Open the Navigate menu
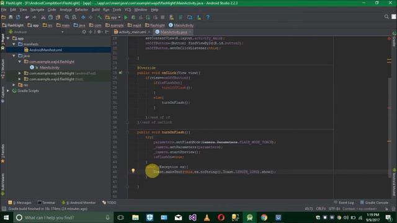The image size is (397, 223). click(37, 10)
